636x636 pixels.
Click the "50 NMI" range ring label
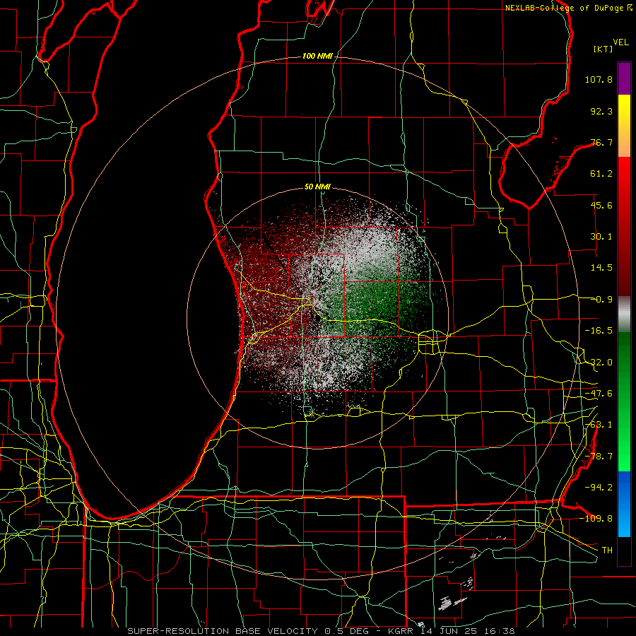pos(317,187)
